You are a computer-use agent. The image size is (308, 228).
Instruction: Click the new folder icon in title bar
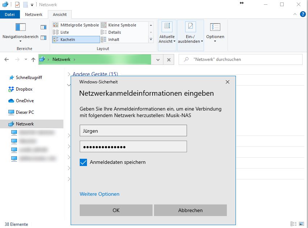pos(25,4)
